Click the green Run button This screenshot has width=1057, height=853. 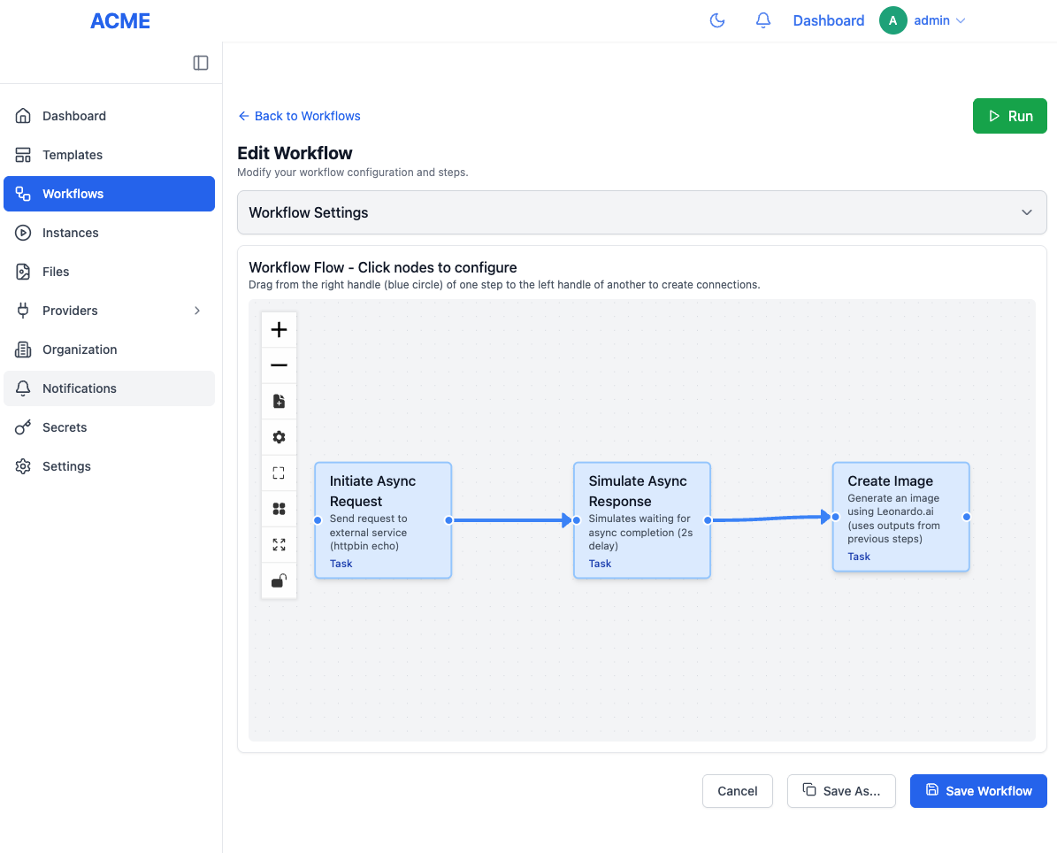tap(1009, 116)
